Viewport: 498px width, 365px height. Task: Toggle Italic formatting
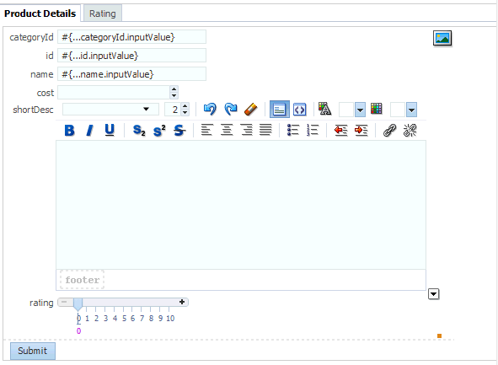(x=90, y=131)
